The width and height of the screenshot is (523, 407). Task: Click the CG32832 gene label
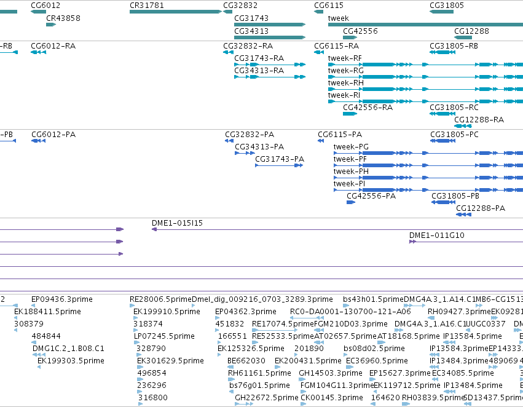pyautogui.click(x=240, y=6)
